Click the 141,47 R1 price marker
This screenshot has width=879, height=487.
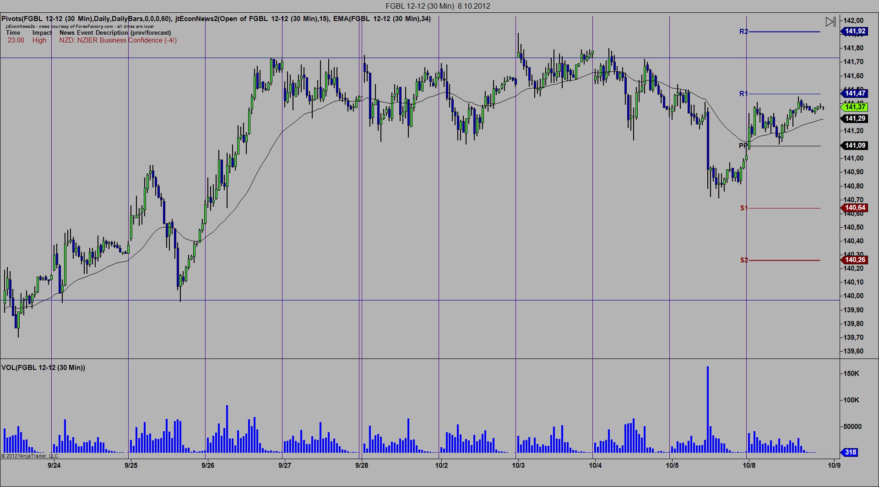click(854, 94)
